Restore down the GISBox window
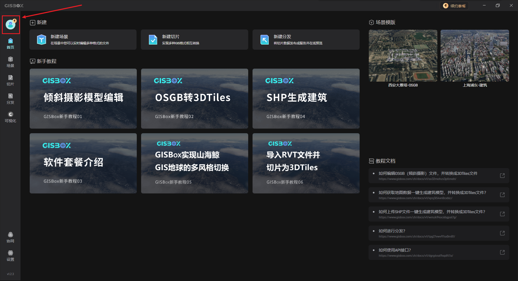 pyautogui.click(x=498, y=5)
